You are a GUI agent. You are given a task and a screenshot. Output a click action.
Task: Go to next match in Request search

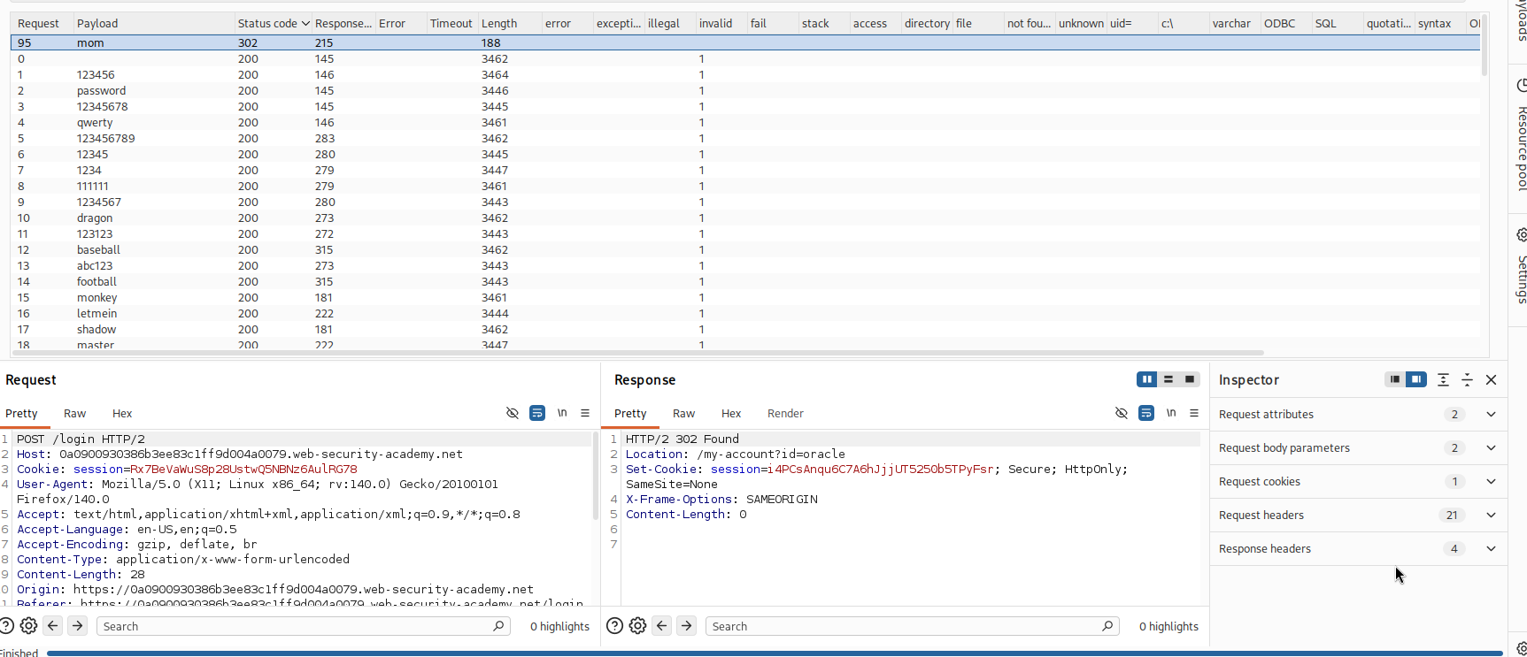[78, 626]
